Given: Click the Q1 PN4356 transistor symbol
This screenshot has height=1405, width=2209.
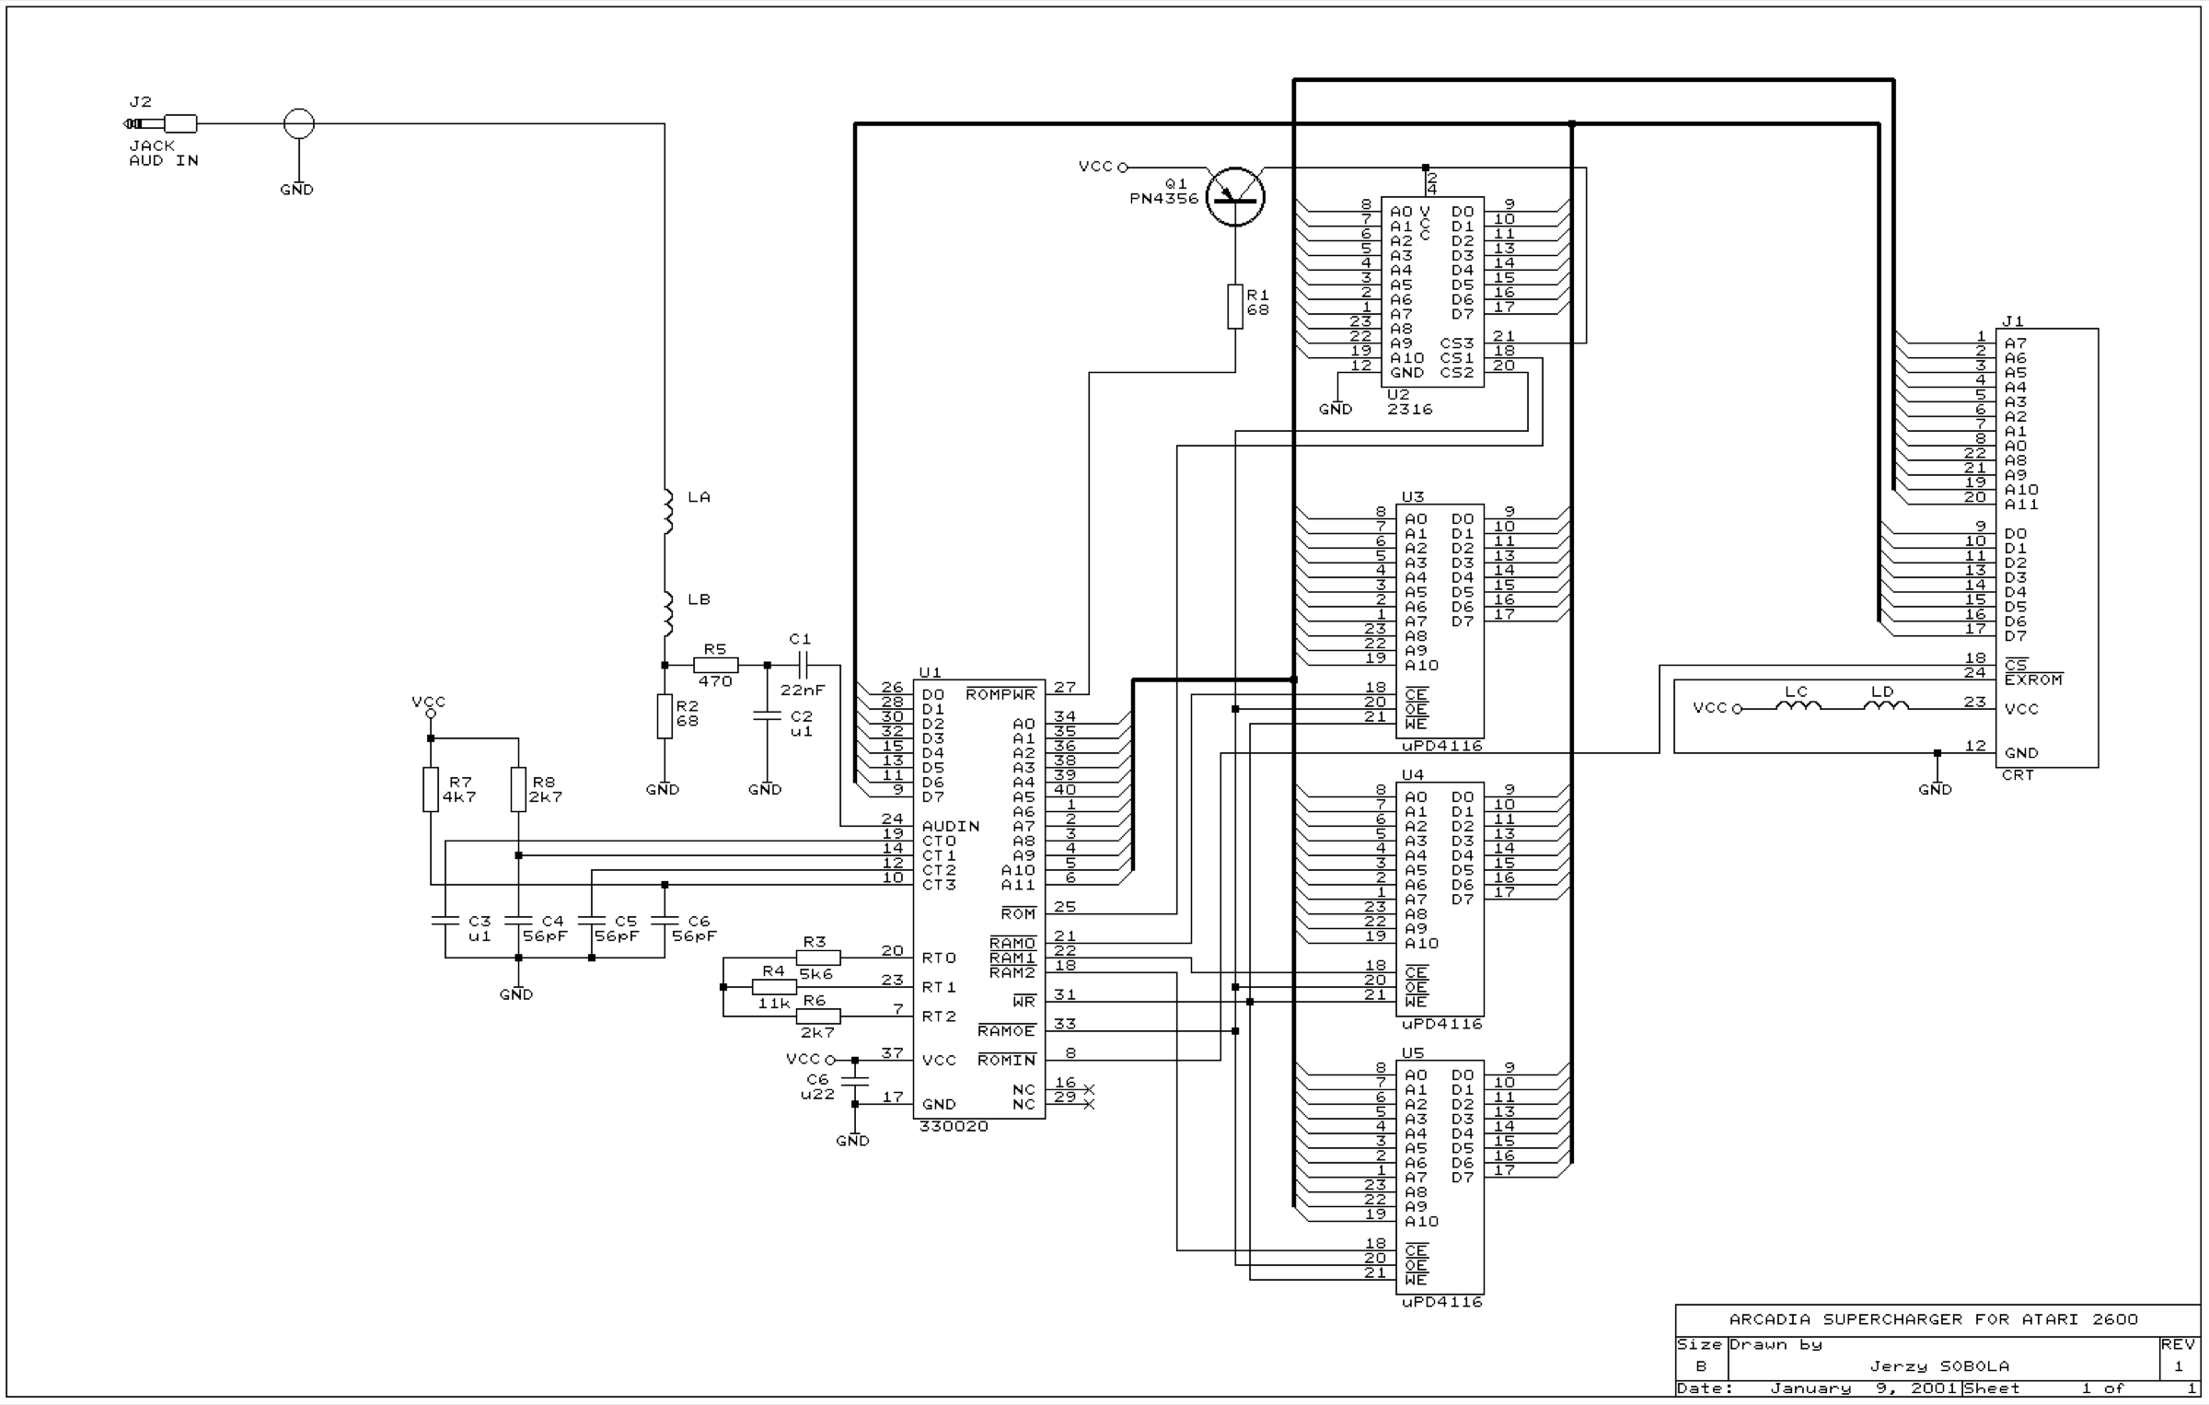Looking at the screenshot, I should tap(1235, 196).
